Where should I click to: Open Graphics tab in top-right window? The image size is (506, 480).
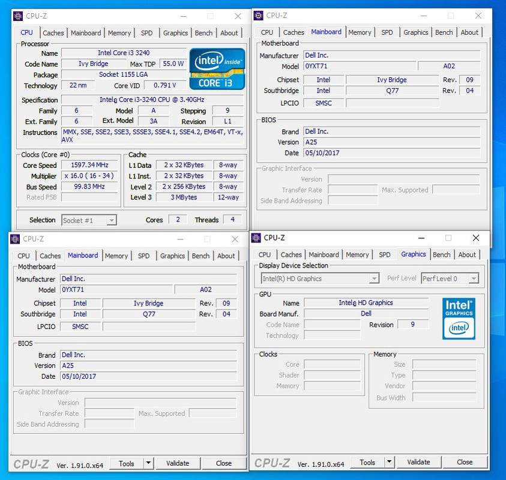tap(415, 32)
